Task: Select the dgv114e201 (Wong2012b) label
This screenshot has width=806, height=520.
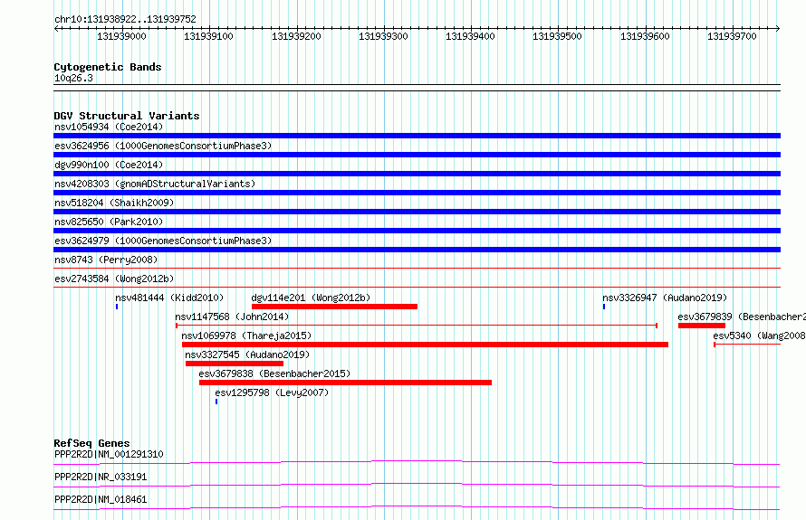Action: click(x=311, y=298)
